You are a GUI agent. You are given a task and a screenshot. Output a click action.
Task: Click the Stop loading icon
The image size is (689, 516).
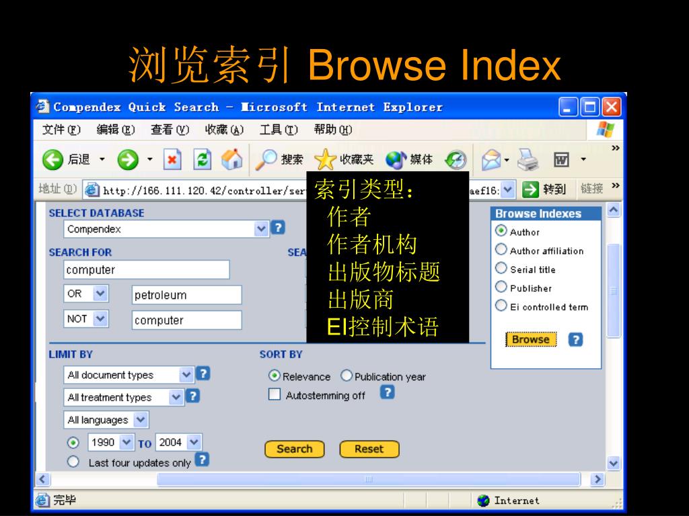click(x=172, y=159)
